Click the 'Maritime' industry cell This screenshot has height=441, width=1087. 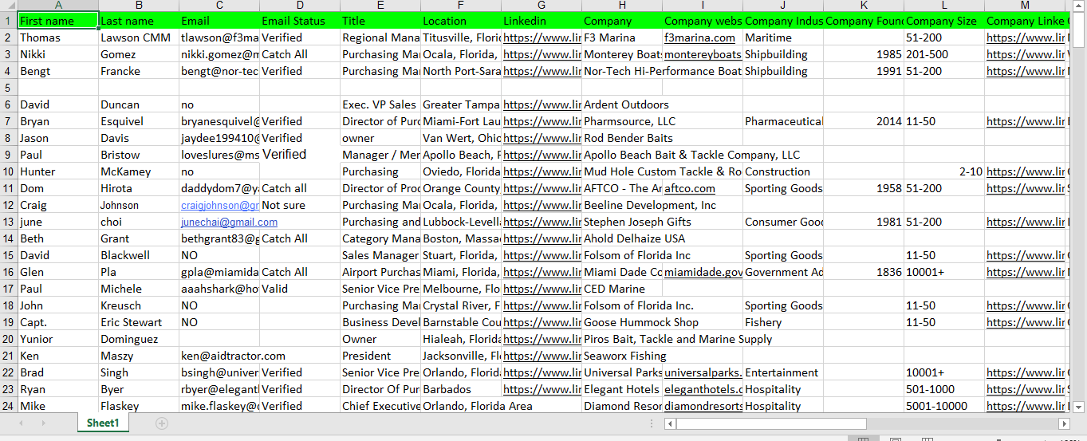(783, 37)
